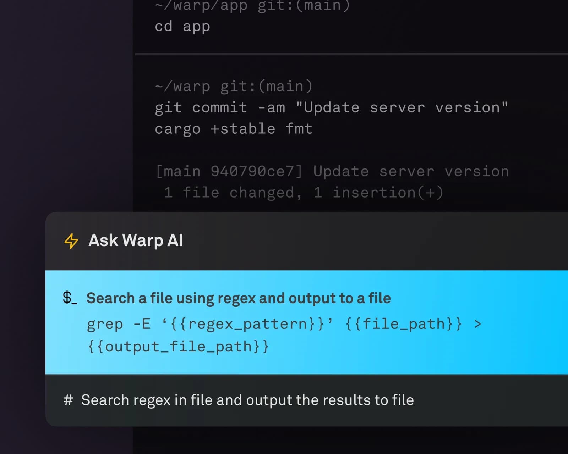Select the ~/warp git:(main) prompt line
The image size is (568, 454).
234,85
